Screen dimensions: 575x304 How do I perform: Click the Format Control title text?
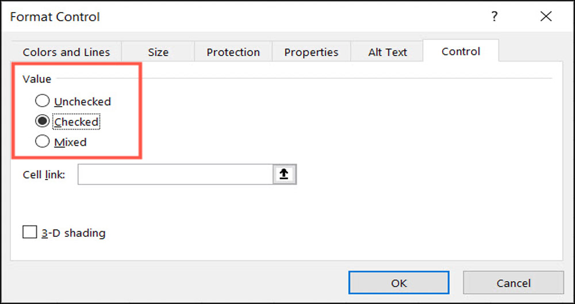click(55, 17)
